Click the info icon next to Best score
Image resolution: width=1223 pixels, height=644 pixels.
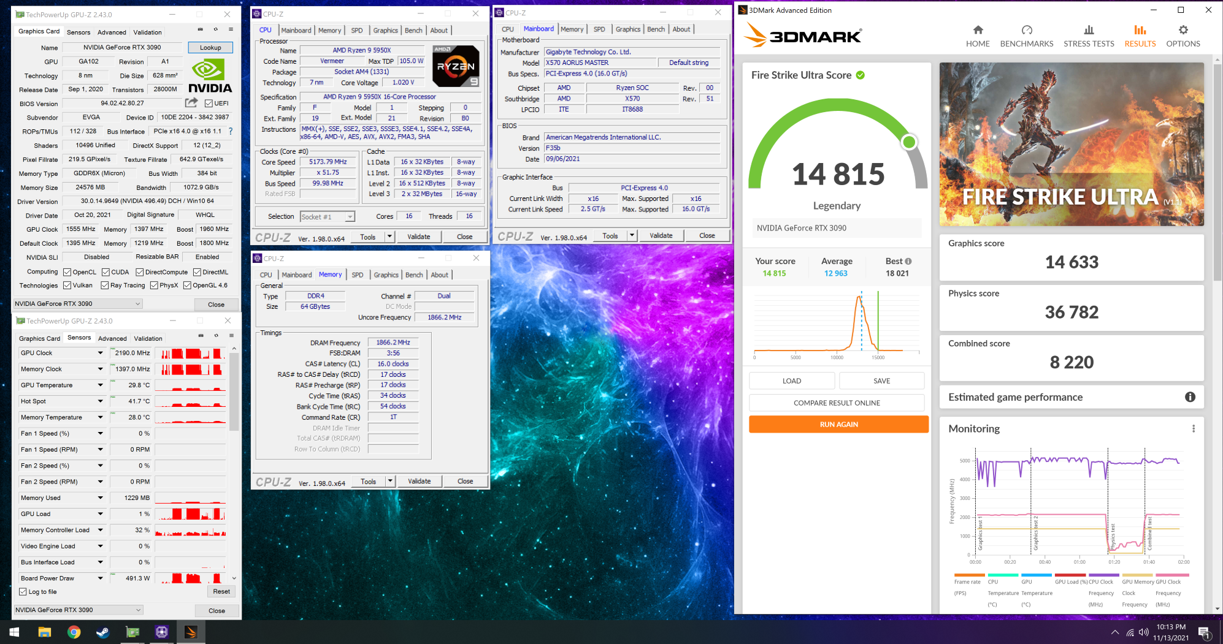[908, 261]
